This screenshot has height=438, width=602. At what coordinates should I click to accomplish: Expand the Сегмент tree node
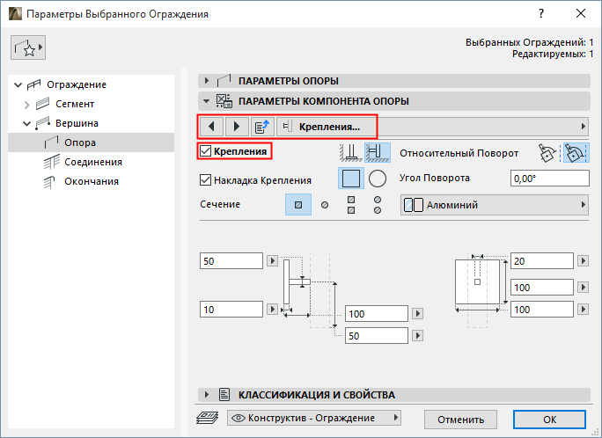[x=26, y=105]
